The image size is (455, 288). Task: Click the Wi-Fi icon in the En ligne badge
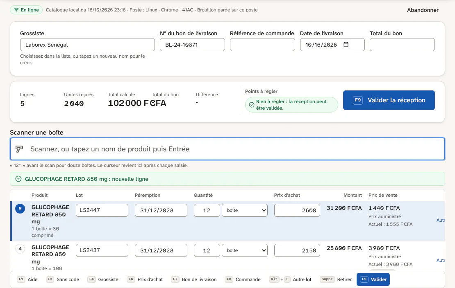(16, 10)
